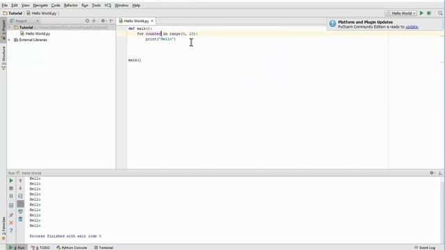Jump down the stack trace with the down arrow
Screen dimensions: 445x250
(x=20, y=188)
